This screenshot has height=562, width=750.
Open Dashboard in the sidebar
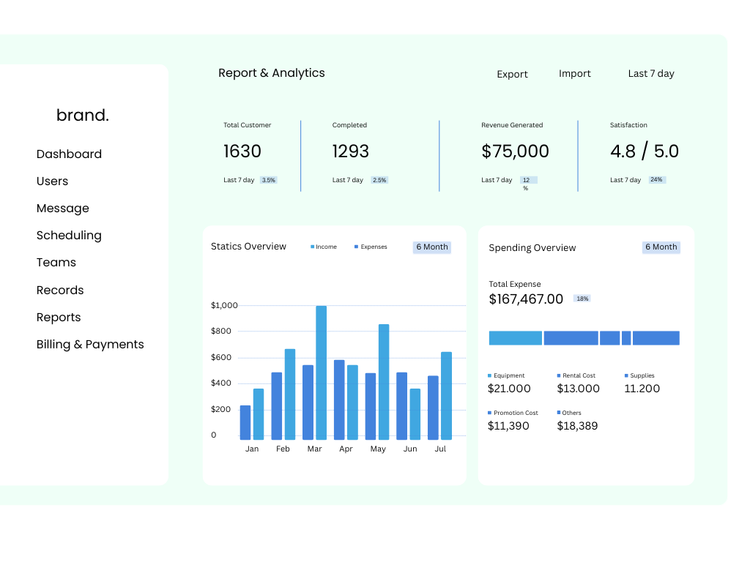coord(69,154)
